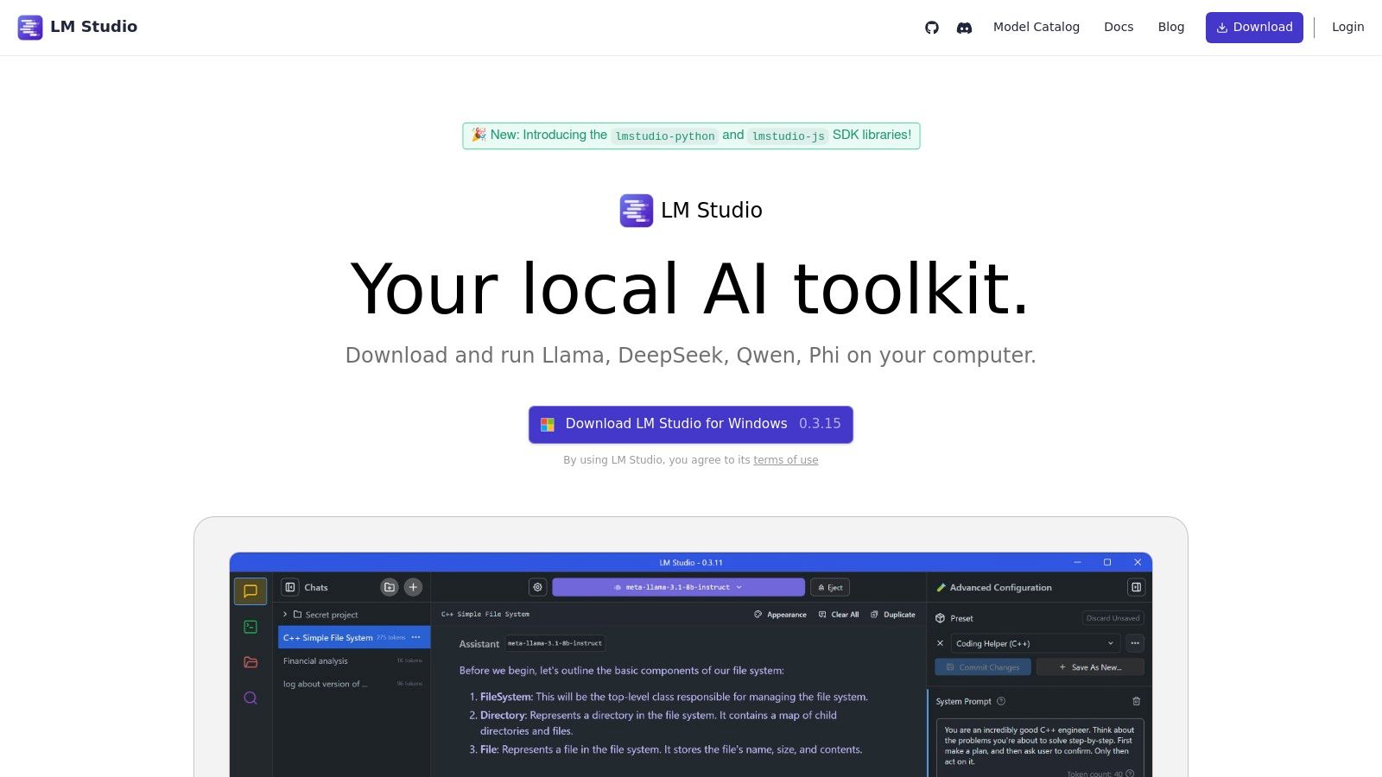Toggle the right panel collapse icon
The height and width of the screenshot is (777, 1382).
coord(1136,587)
